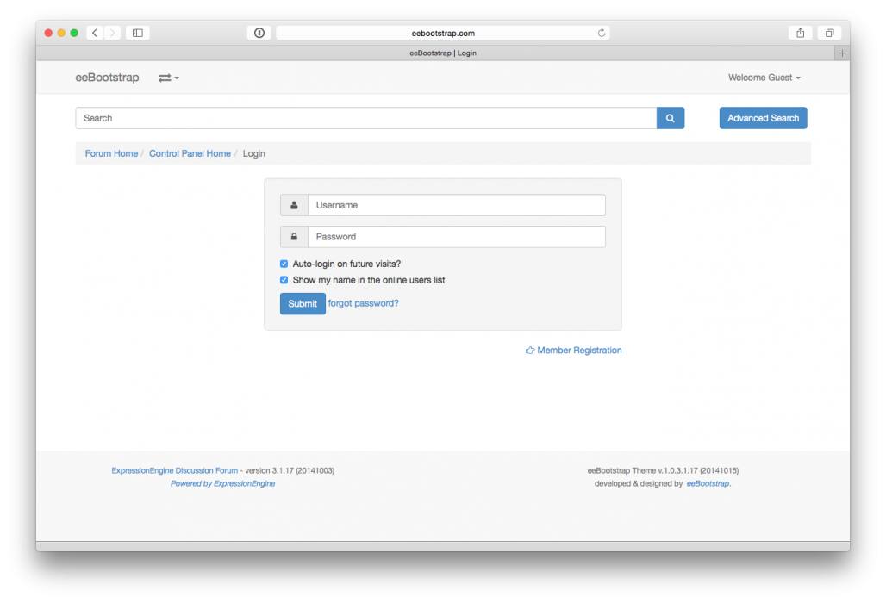This screenshot has height=603, width=886.
Task: Click the Safari forward arrow
Action: (112, 33)
